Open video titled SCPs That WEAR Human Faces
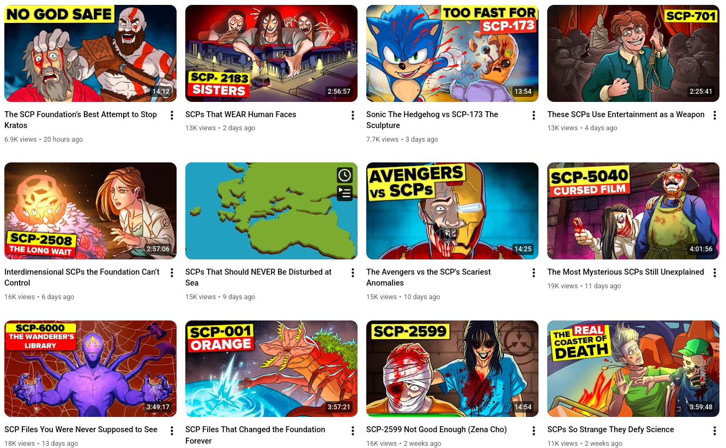Viewport: 726px width, 448px height. click(x=241, y=114)
